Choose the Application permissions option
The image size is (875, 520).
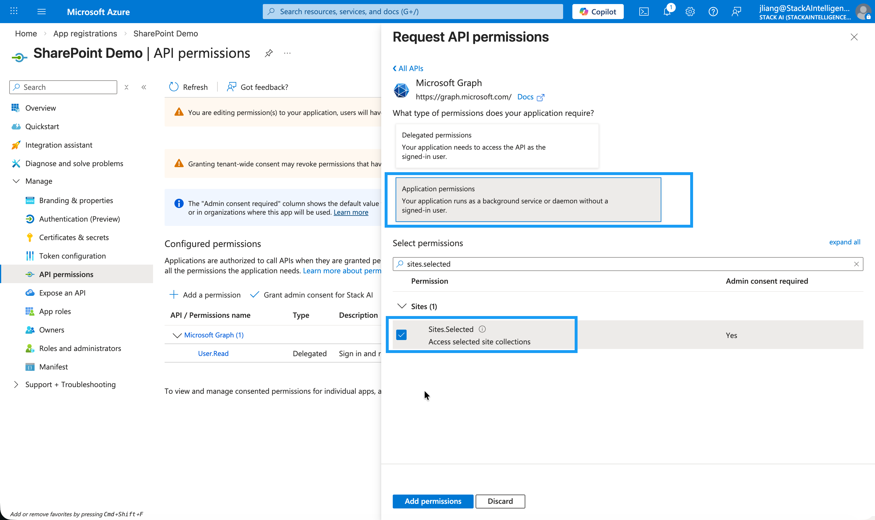click(528, 199)
